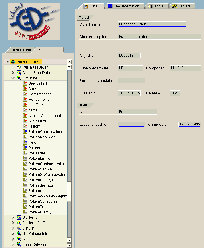Click the GetDetail method icon
Screen dimensions: 204x248
19,78
